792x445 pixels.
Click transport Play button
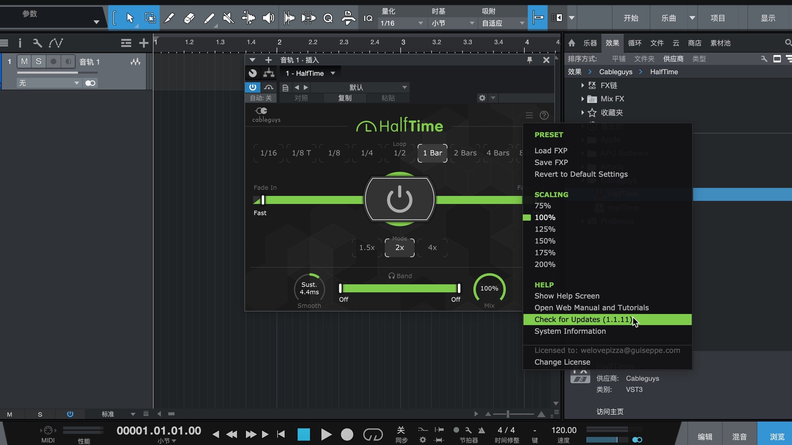326,434
